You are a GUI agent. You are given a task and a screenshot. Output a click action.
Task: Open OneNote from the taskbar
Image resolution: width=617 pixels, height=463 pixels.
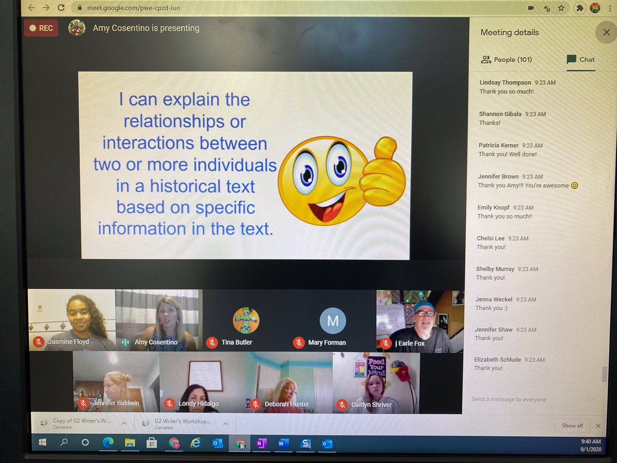(261, 442)
